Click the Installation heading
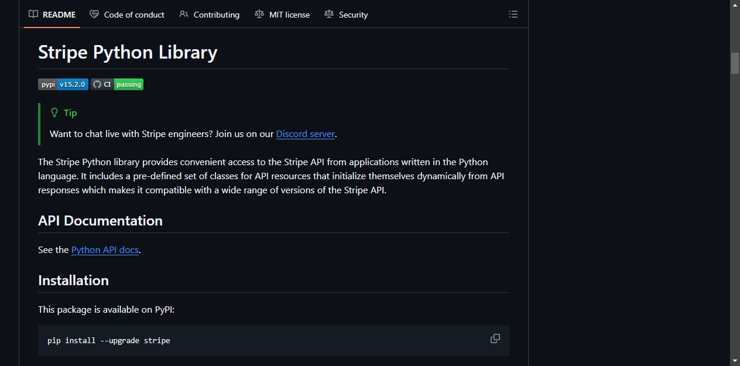 pos(73,281)
